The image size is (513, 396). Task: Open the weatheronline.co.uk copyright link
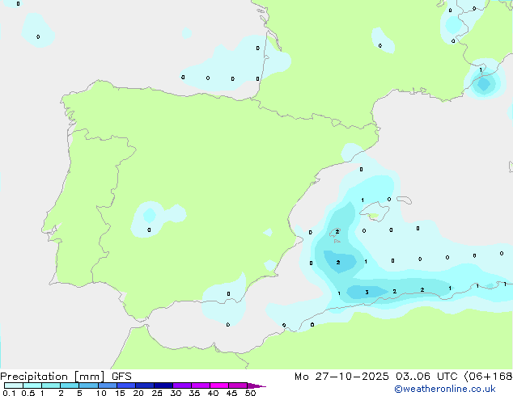pos(445,389)
